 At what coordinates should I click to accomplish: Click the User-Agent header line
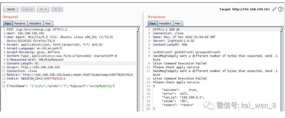[60, 39]
